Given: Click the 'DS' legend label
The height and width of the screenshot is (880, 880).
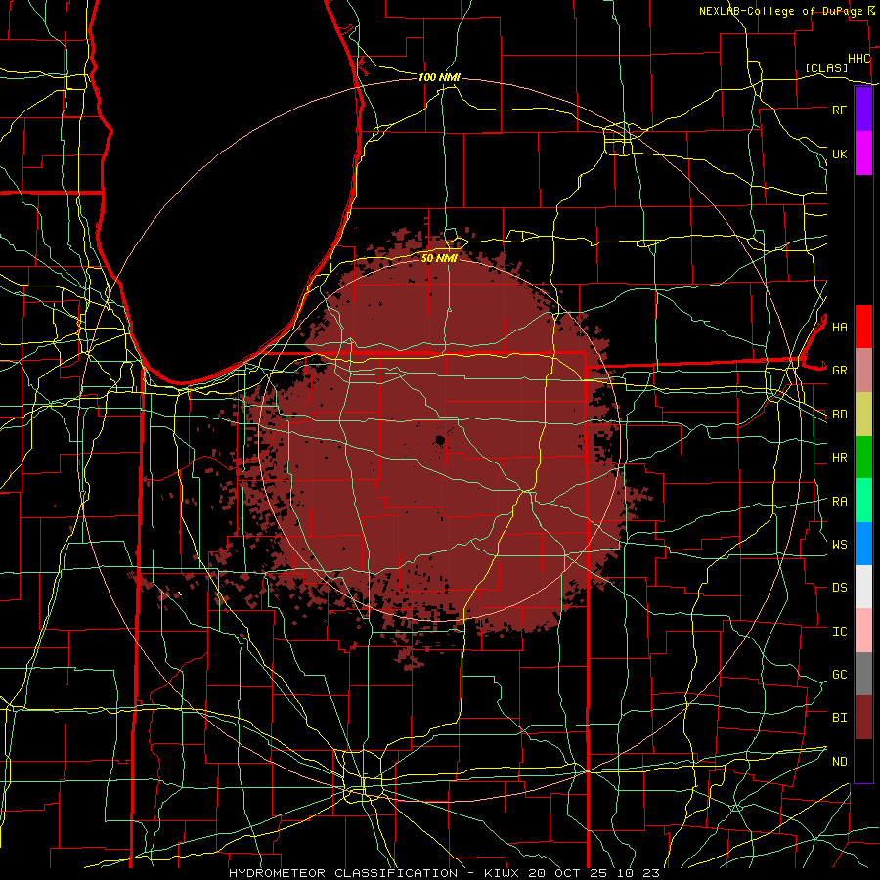Looking at the screenshot, I should coord(839,588).
